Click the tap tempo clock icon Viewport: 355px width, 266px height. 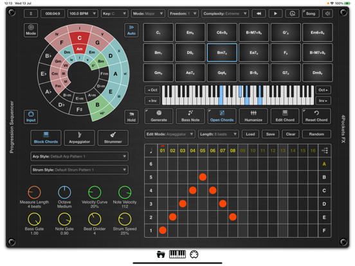(292, 13)
